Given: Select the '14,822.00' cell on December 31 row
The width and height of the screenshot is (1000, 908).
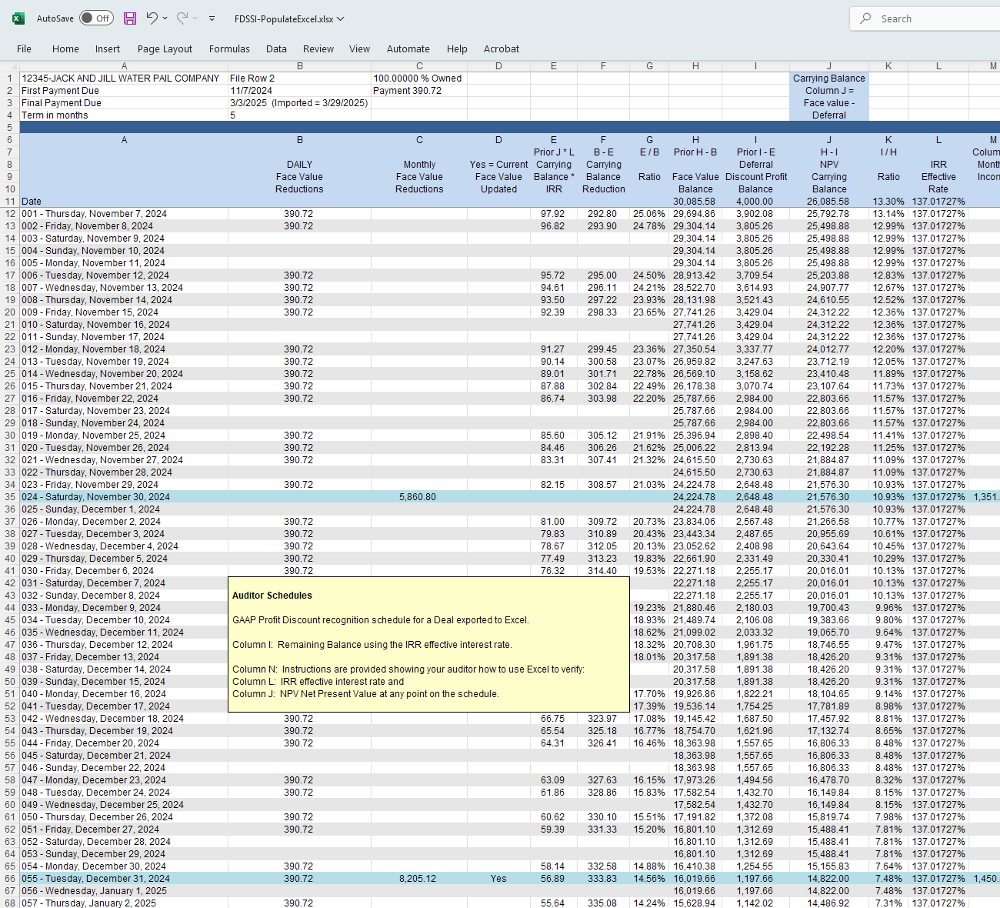Looking at the screenshot, I should pyautogui.click(x=829, y=879).
